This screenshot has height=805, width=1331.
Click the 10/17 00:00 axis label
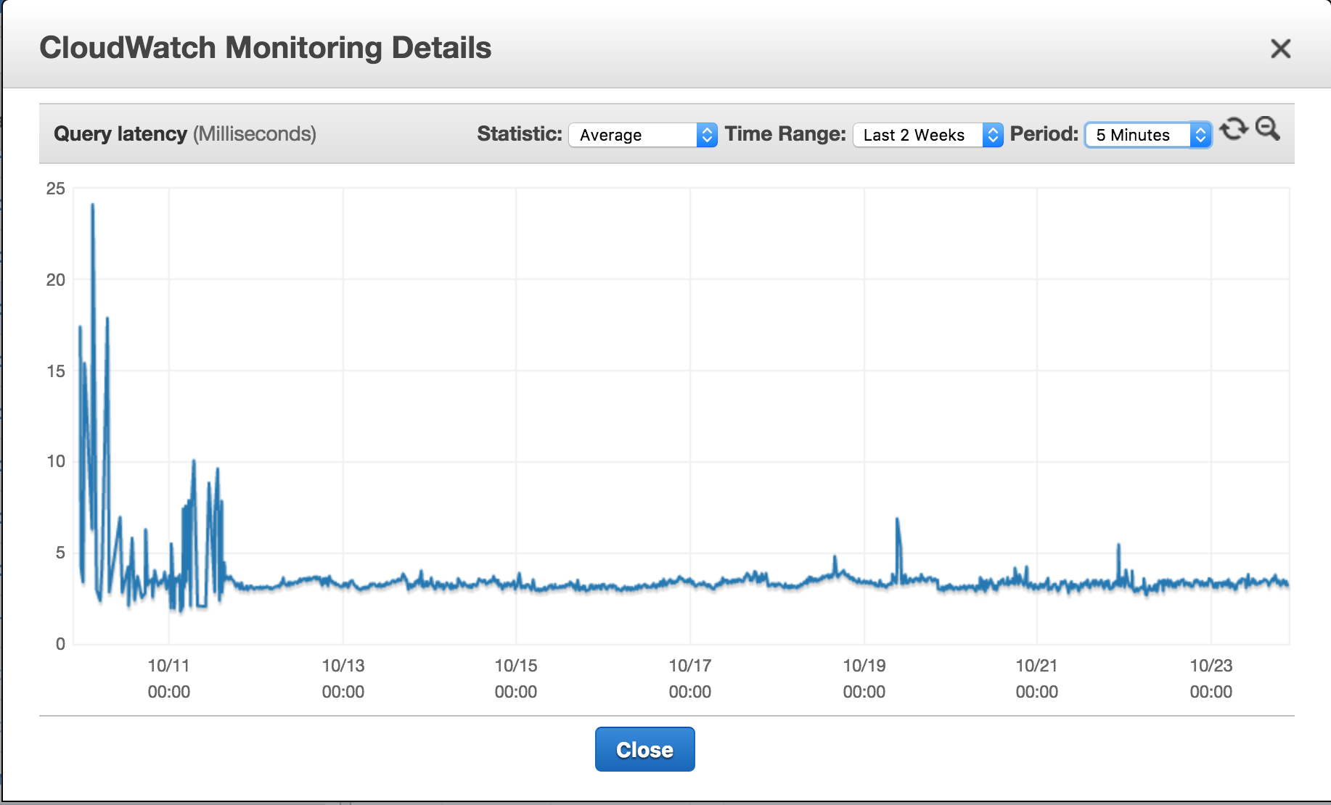[x=690, y=678]
